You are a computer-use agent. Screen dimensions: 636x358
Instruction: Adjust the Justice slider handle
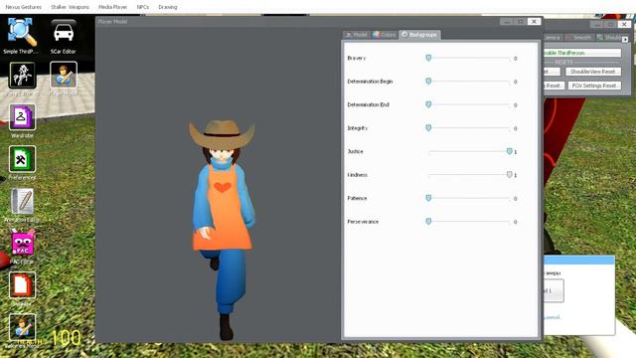(509, 151)
